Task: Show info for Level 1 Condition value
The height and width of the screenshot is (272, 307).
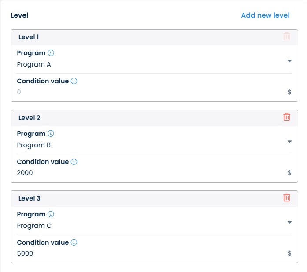Action: click(74, 81)
